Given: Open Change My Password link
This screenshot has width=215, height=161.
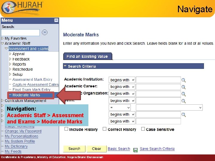Looking at the screenshot, I should 23,131.
